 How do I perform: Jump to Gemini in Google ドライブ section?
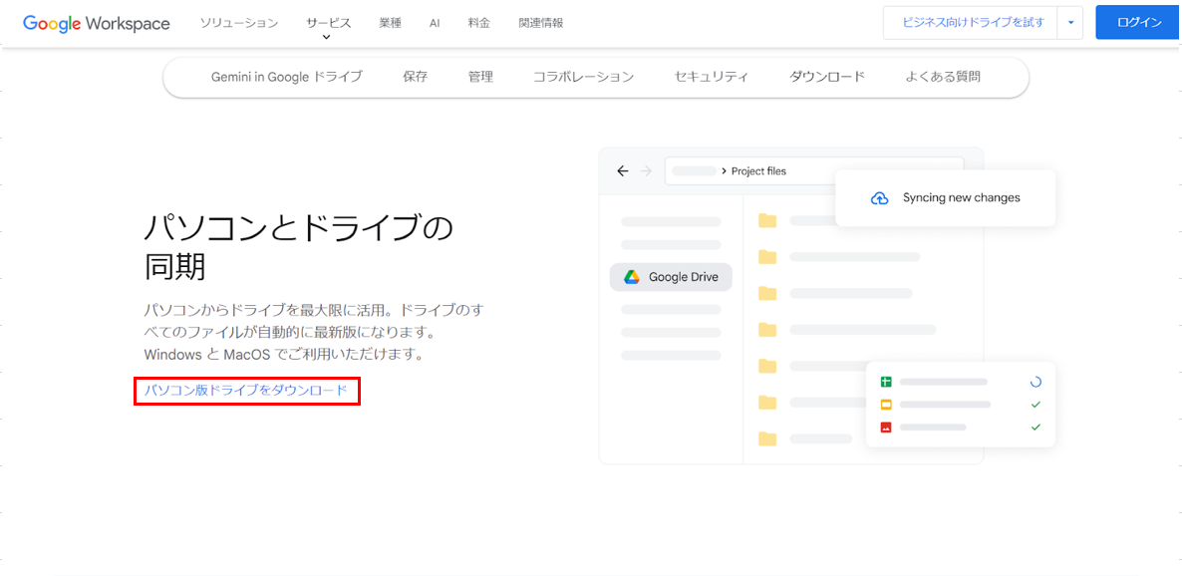point(286,76)
